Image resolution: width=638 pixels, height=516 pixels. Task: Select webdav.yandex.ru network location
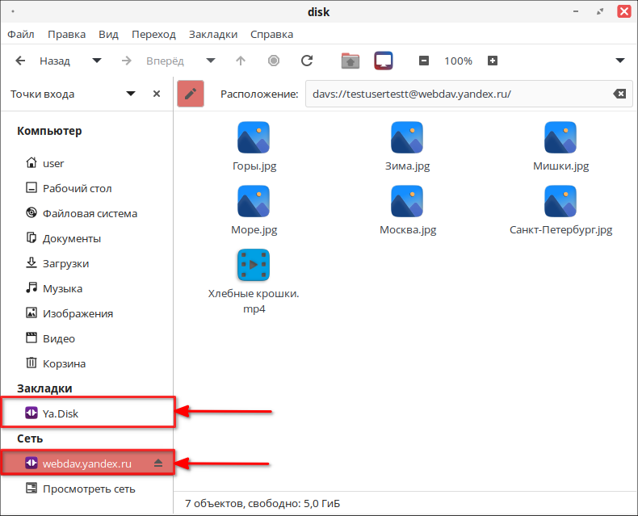pos(87,464)
